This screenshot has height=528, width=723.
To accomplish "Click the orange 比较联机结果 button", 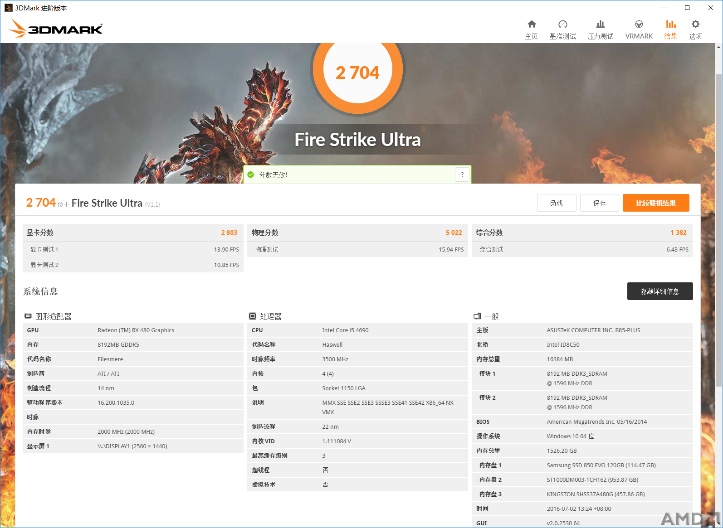I will pos(656,203).
